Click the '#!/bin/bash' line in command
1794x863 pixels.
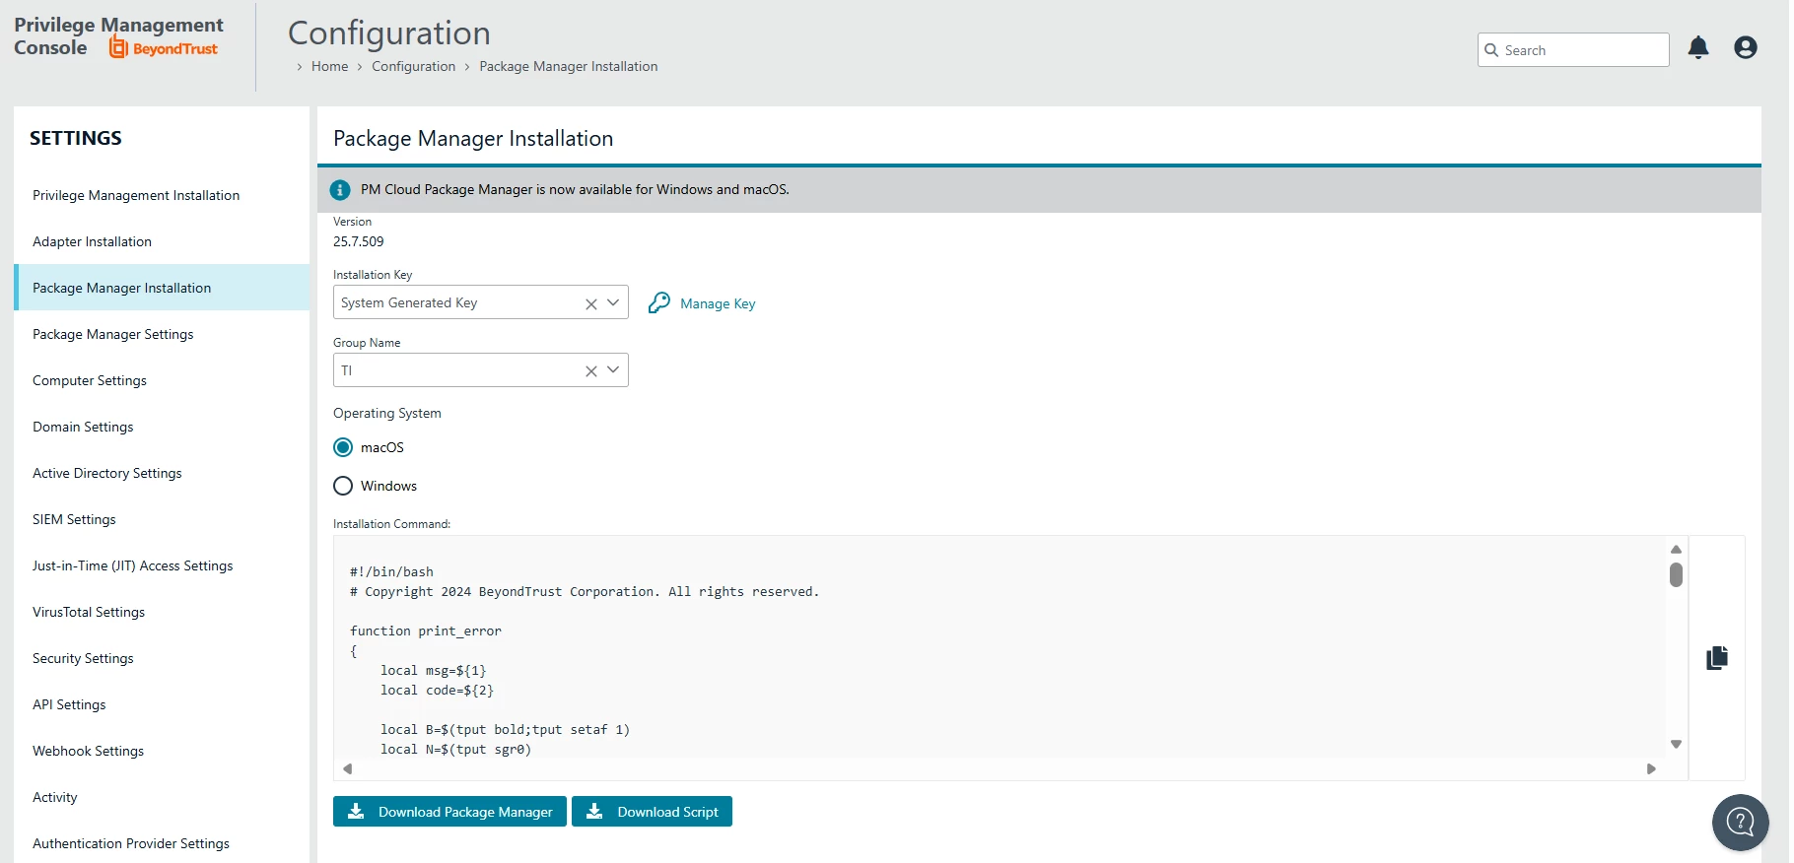[x=391, y=572]
